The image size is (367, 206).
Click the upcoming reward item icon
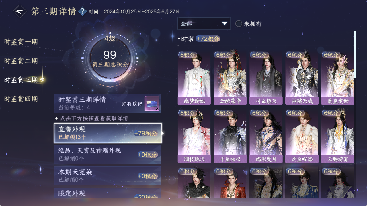(152, 104)
